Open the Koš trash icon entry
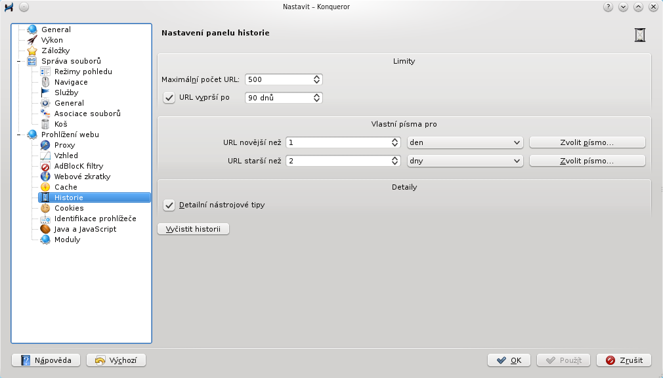The height and width of the screenshot is (378, 663). [45, 124]
